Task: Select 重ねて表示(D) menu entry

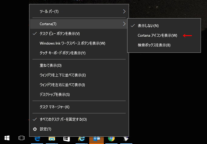Action: (79, 65)
